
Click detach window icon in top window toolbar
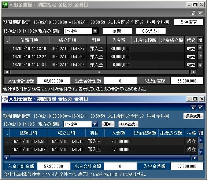click(193, 13)
